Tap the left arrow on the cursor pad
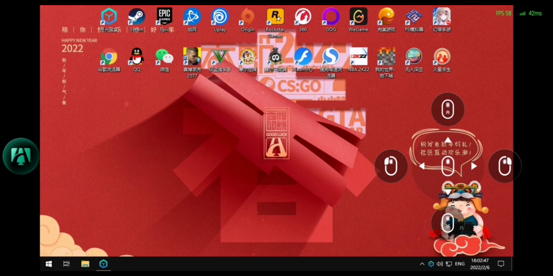 422,166
